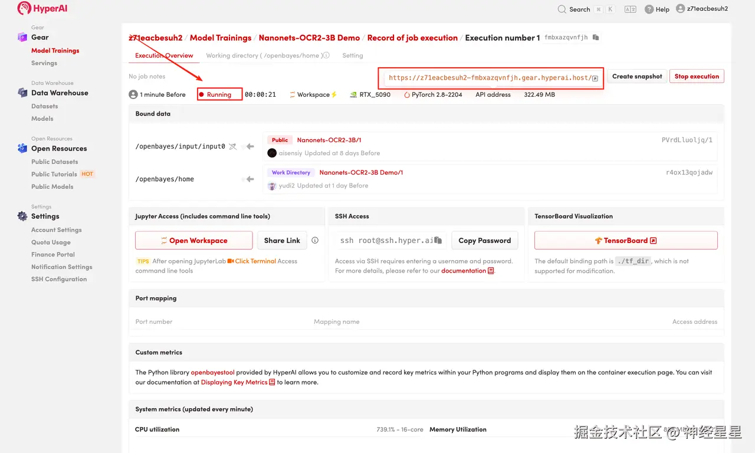The width and height of the screenshot is (755, 453).
Task: Click the Copy Password button
Action: [485, 241]
